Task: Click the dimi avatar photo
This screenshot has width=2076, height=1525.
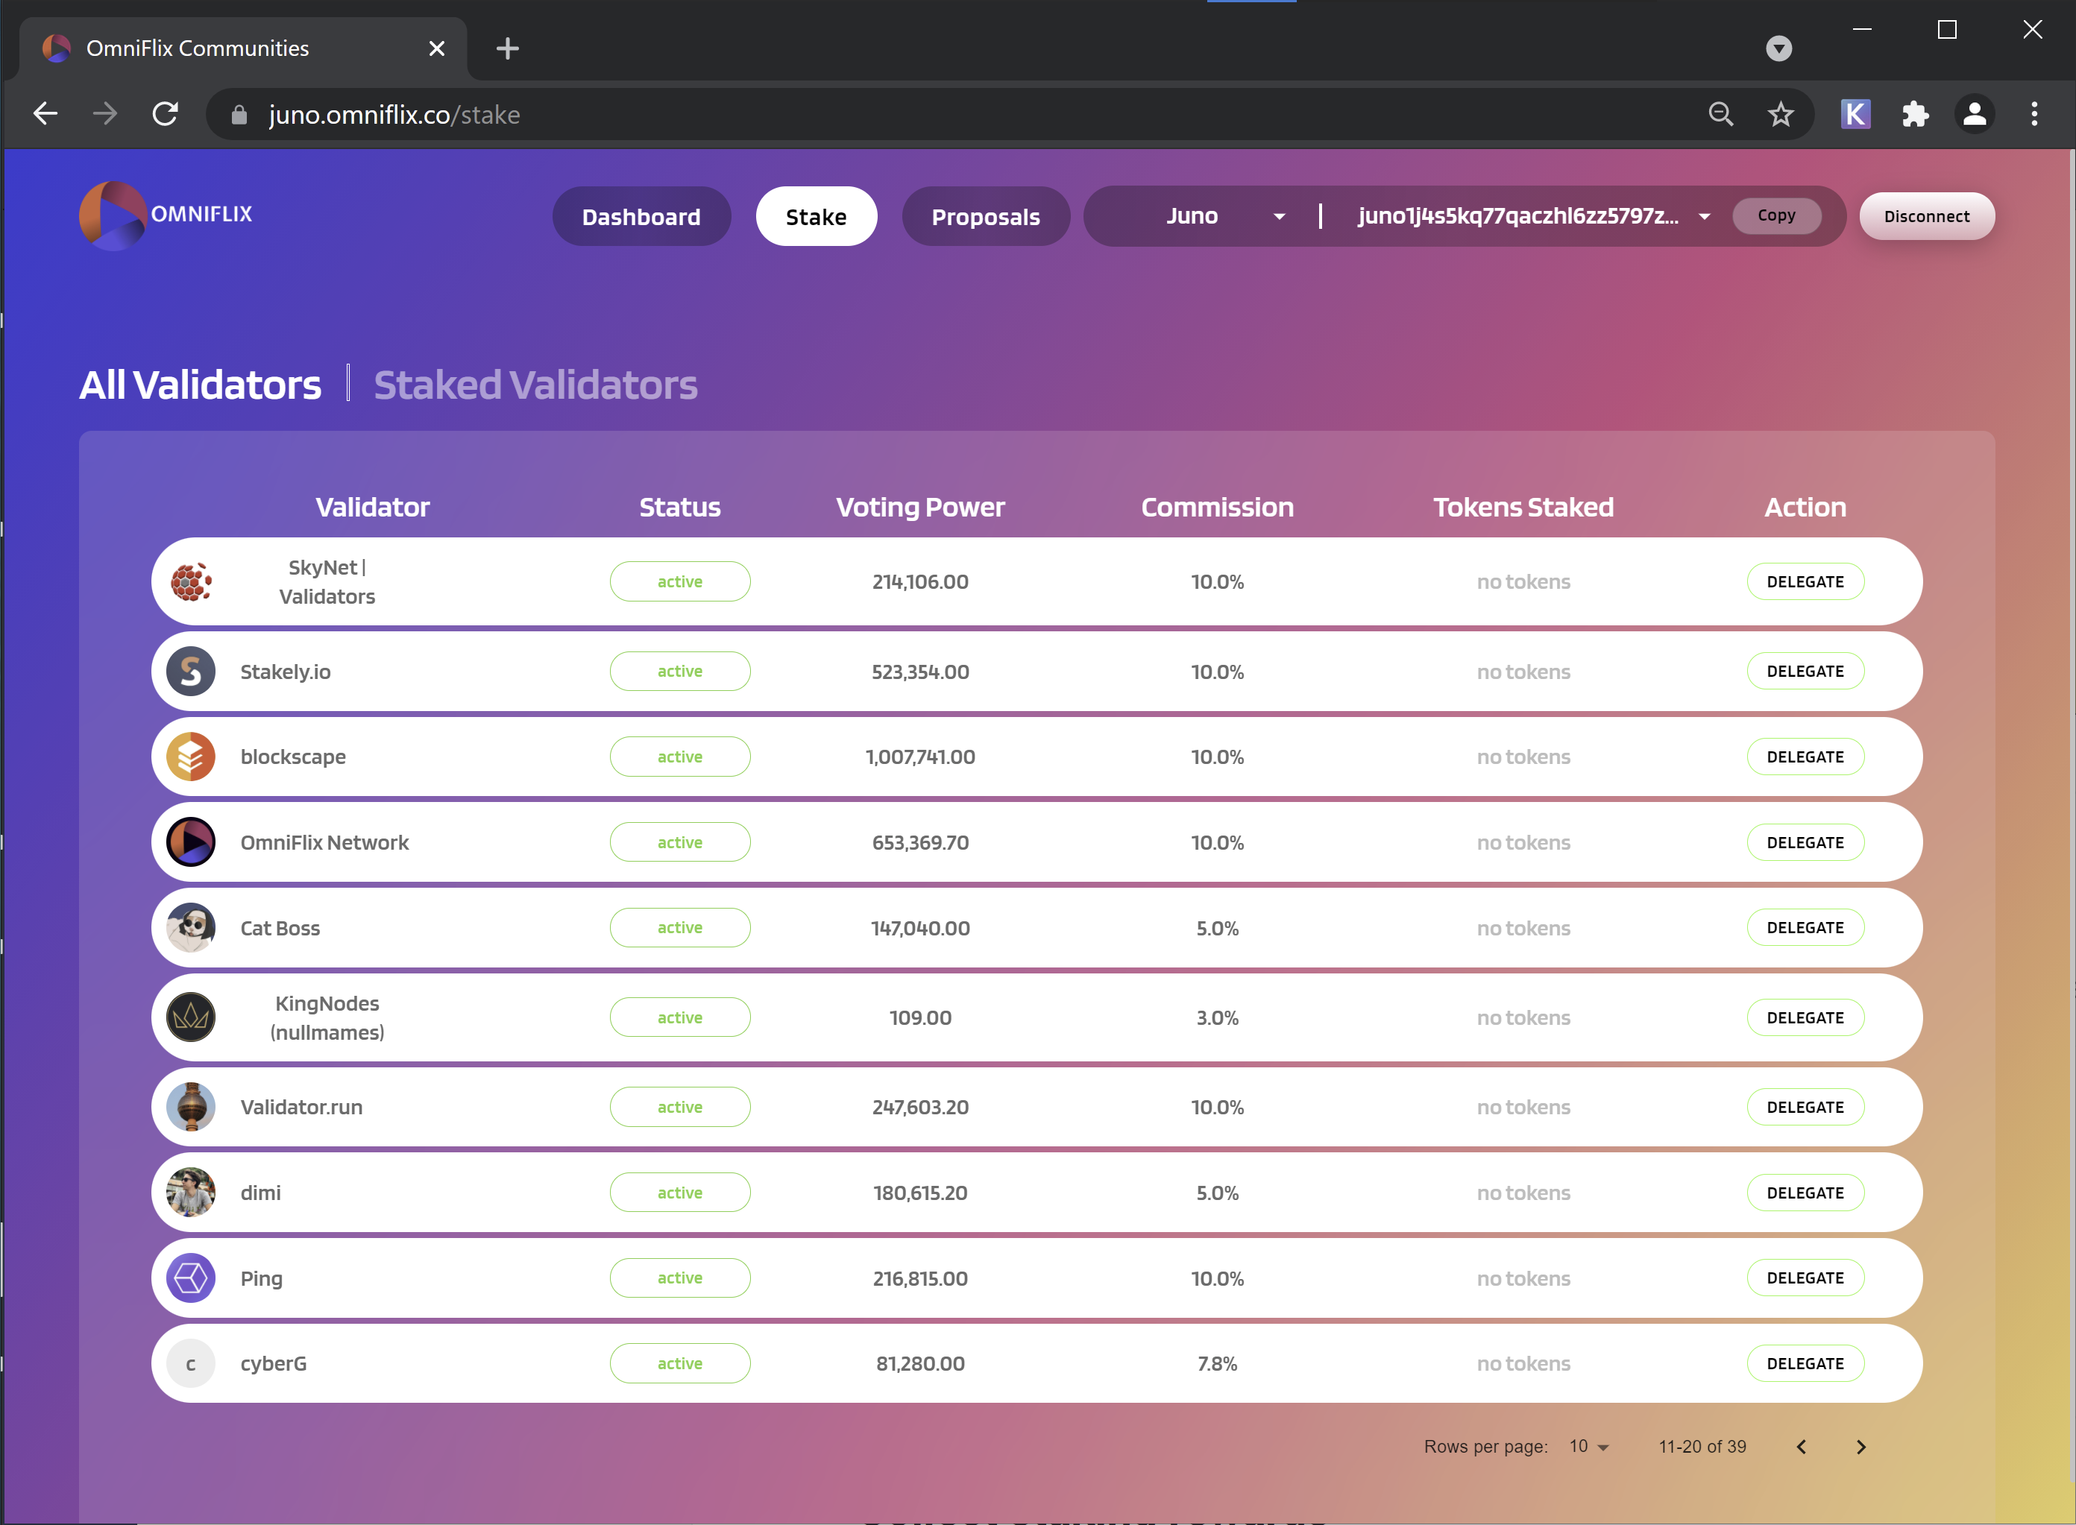Action: (191, 1192)
